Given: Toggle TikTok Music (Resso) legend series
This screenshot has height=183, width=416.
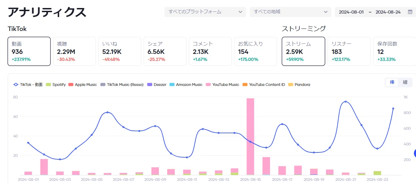Looking at the screenshot, I should click(x=122, y=85).
